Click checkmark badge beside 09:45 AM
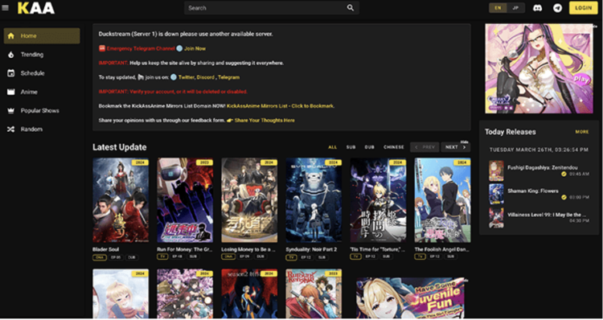The width and height of the screenshot is (603, 320). point(564,174)
